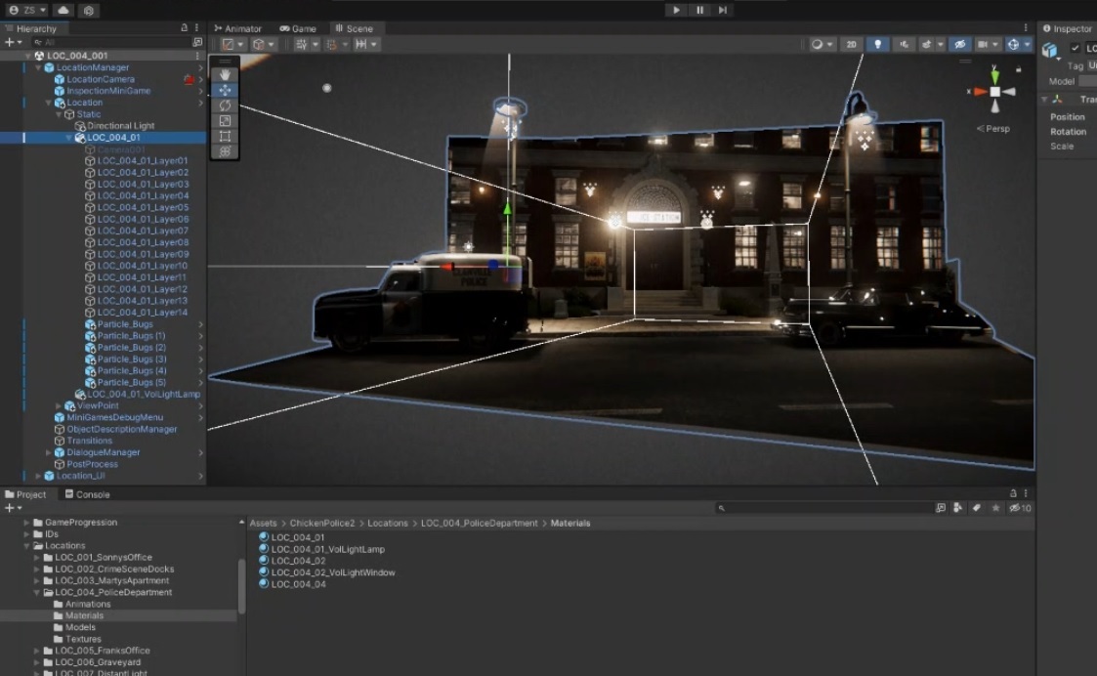This screenshot has width=1097, height=676.
Task: Toggle scene lighting lightbulb button
Action: [877, 44]
